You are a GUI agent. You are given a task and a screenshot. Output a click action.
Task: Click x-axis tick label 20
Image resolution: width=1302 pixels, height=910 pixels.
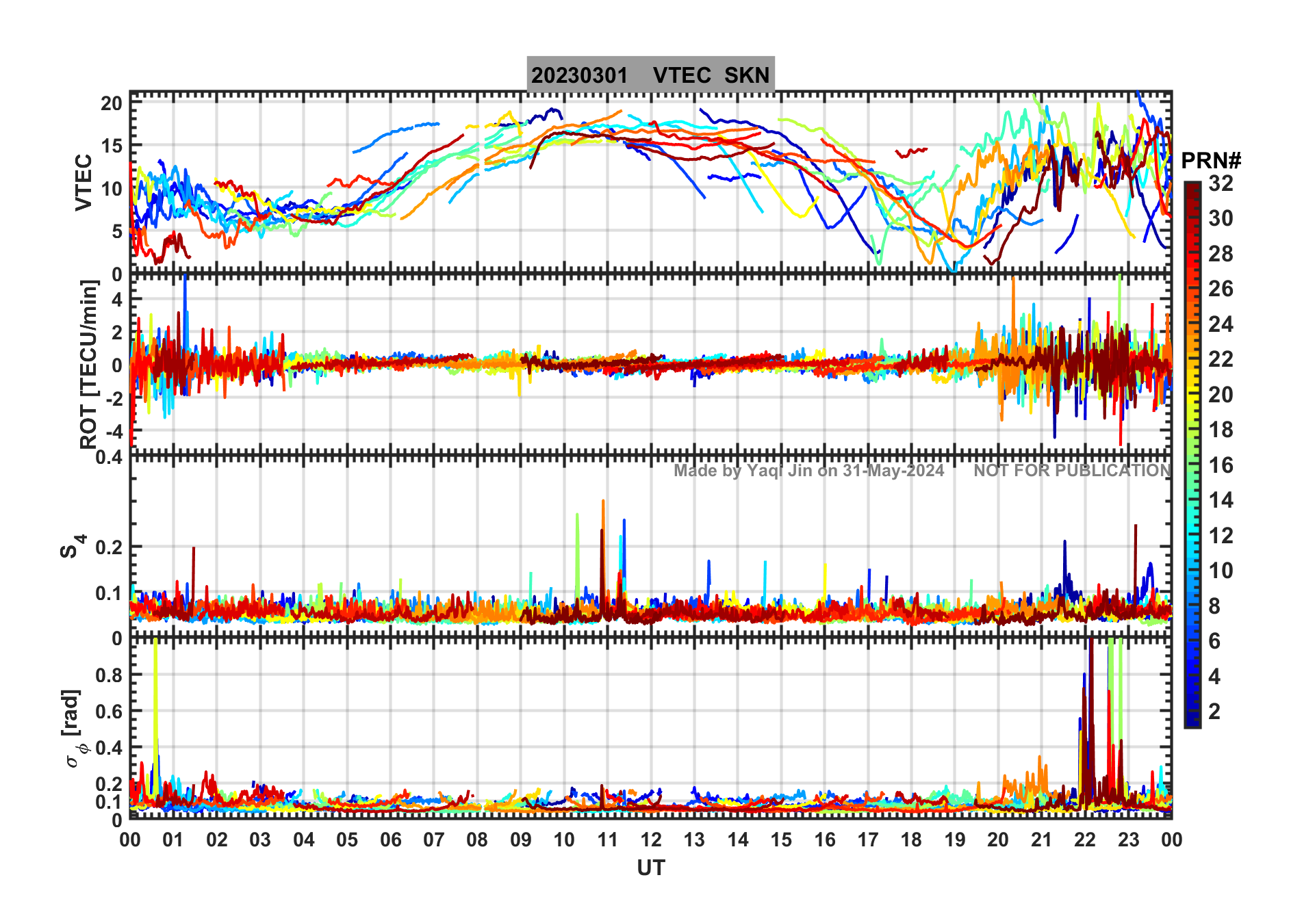(998, 840)
